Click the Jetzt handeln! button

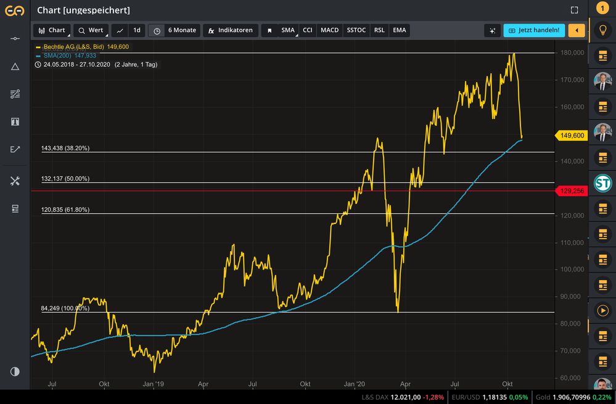(x=534, y=30)
